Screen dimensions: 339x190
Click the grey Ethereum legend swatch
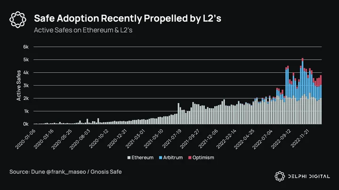coord(129,158)
